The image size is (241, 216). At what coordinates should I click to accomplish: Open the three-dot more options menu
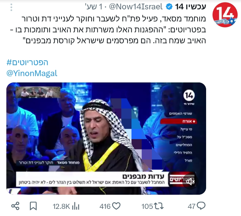[x=11, y=7]
